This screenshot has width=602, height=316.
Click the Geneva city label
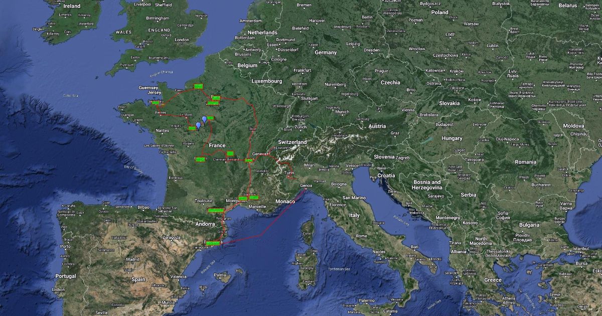(260, 153)
